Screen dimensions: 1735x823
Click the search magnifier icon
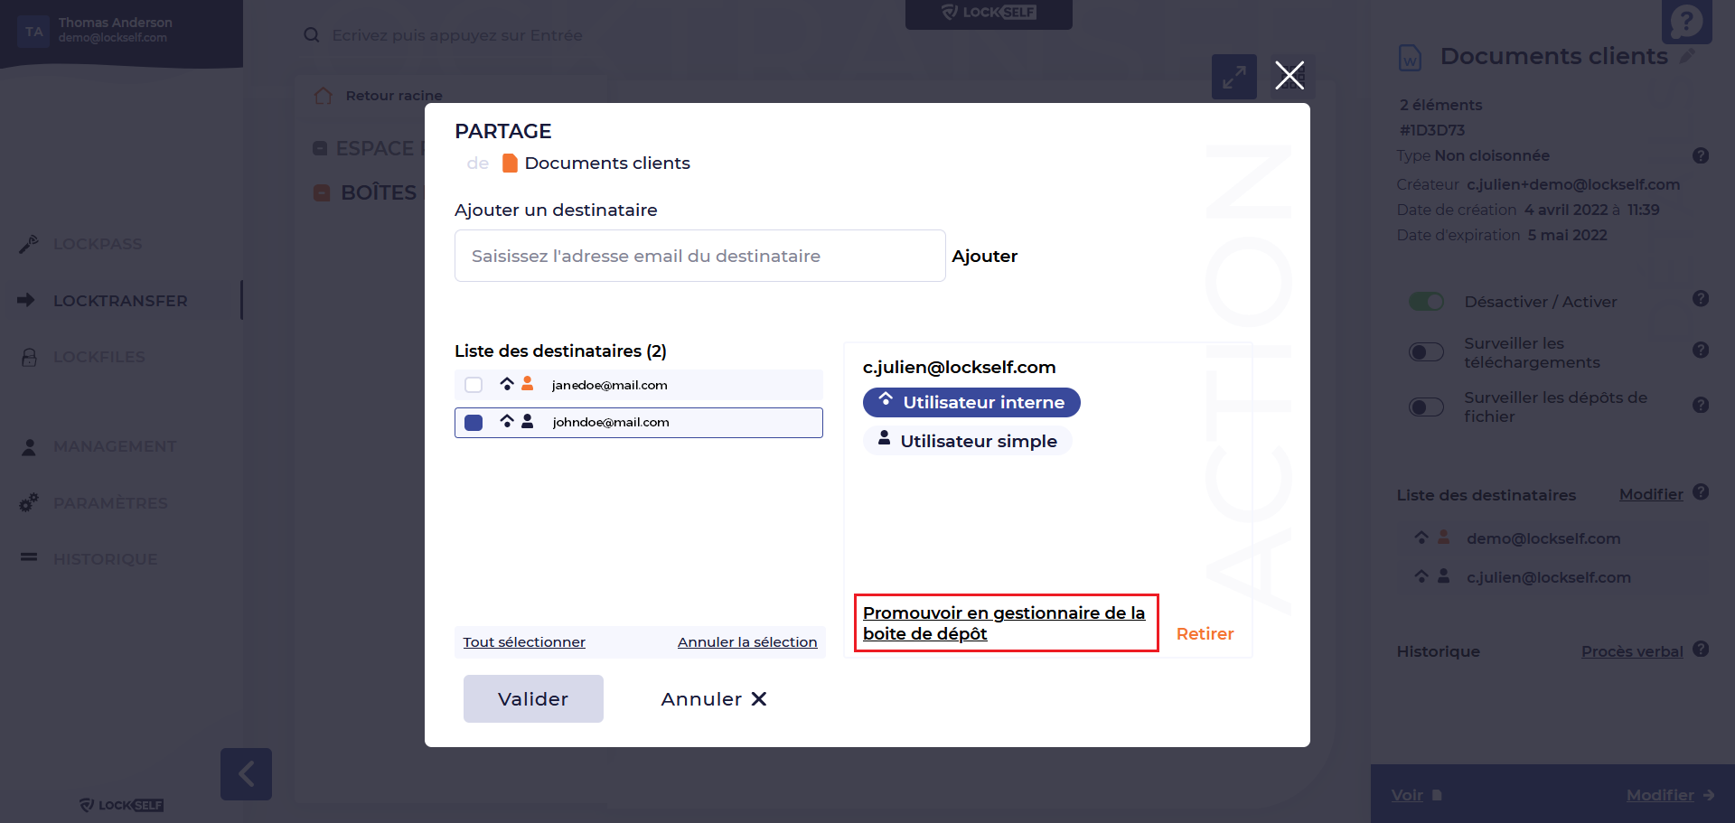pos(312,35)
